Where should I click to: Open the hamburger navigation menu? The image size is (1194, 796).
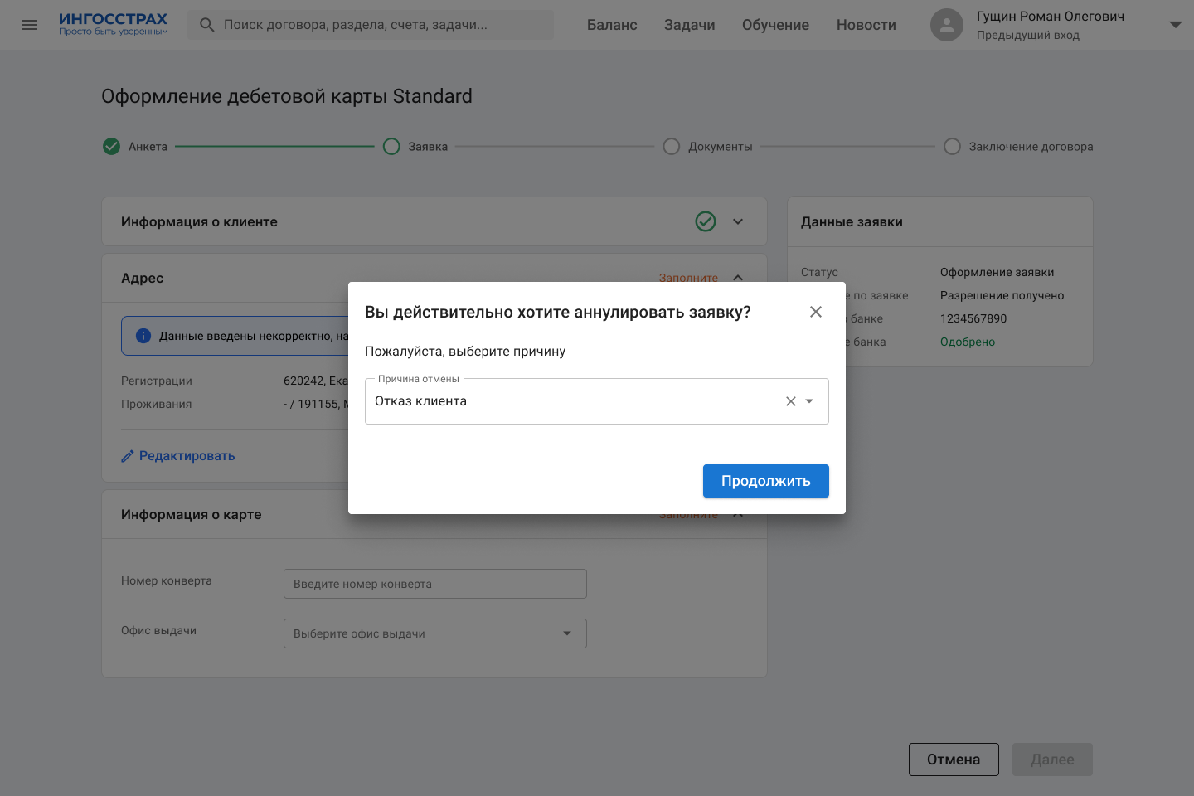pyautogui.click(x=30, y=25)
